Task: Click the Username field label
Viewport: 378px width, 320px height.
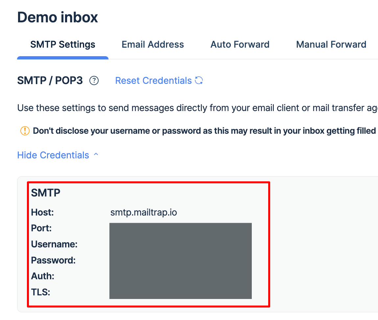Action: point(54,244)
